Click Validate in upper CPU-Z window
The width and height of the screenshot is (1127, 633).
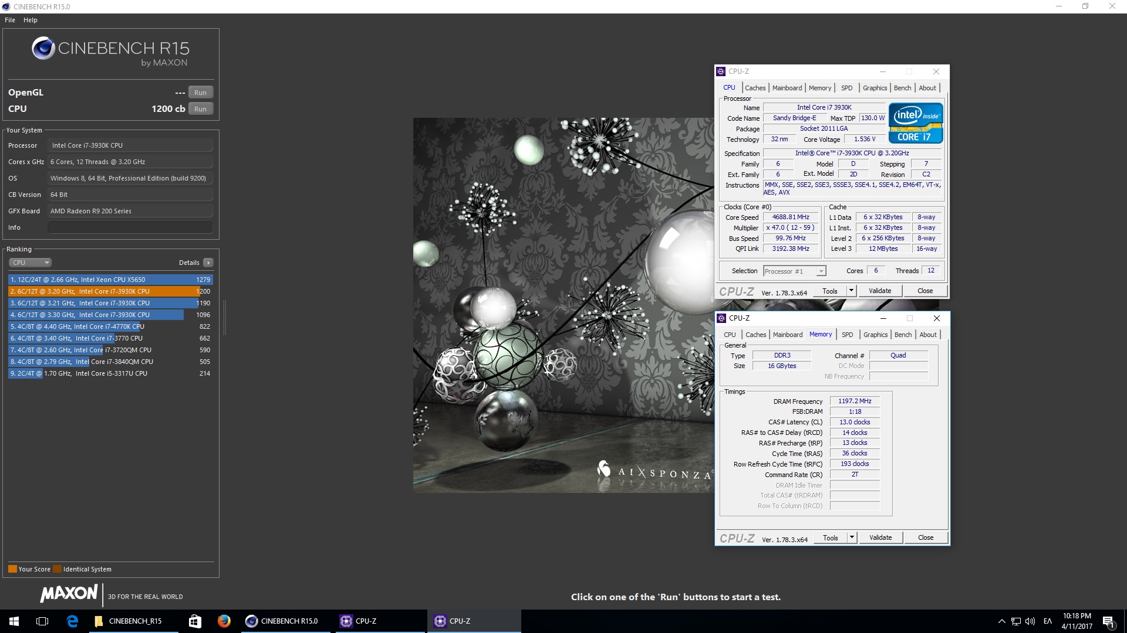coord(880,291)
